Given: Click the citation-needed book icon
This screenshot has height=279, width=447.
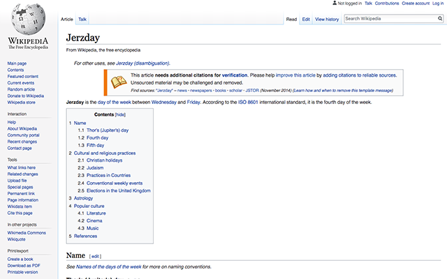Looking at the screenshot, I should coord(119,82).
